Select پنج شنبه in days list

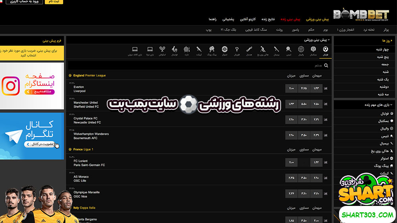click(383, 57)
